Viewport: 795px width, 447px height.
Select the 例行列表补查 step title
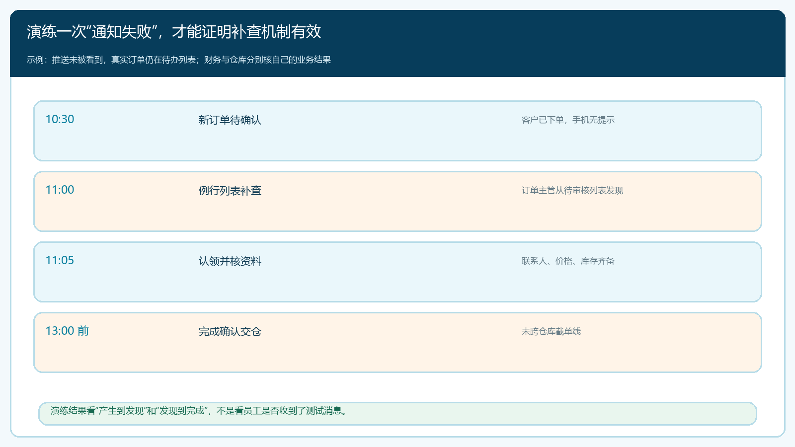[230, 190]
